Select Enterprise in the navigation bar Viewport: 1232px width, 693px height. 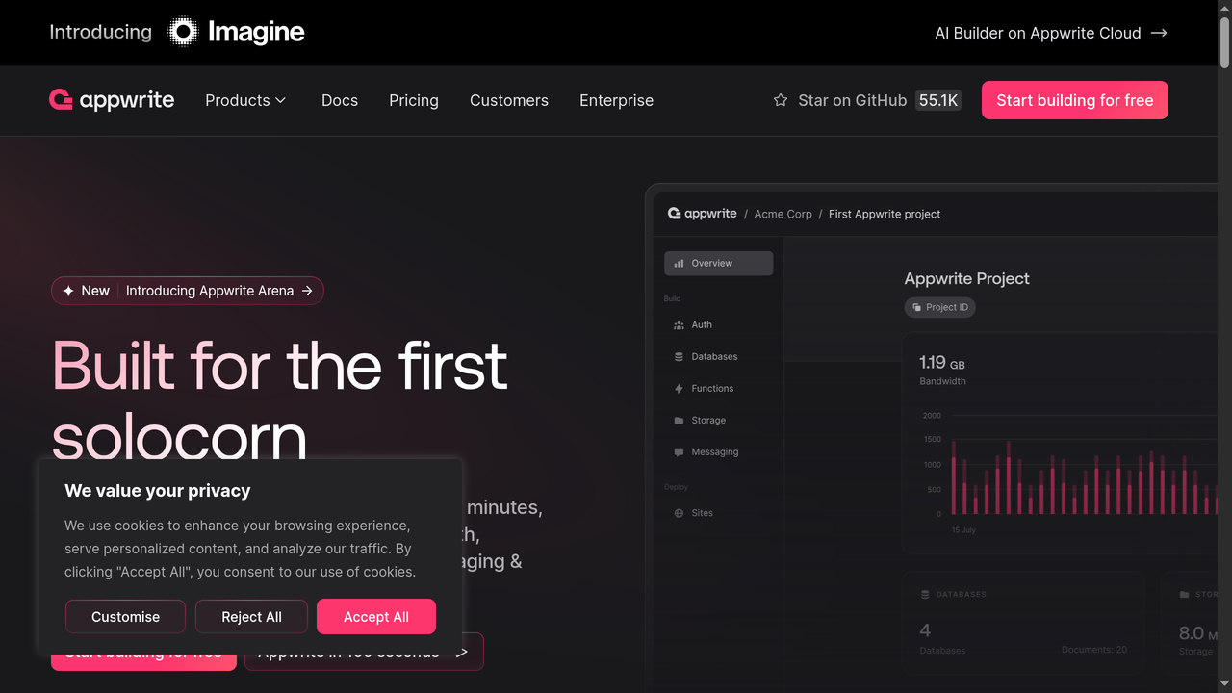point(616,100)
